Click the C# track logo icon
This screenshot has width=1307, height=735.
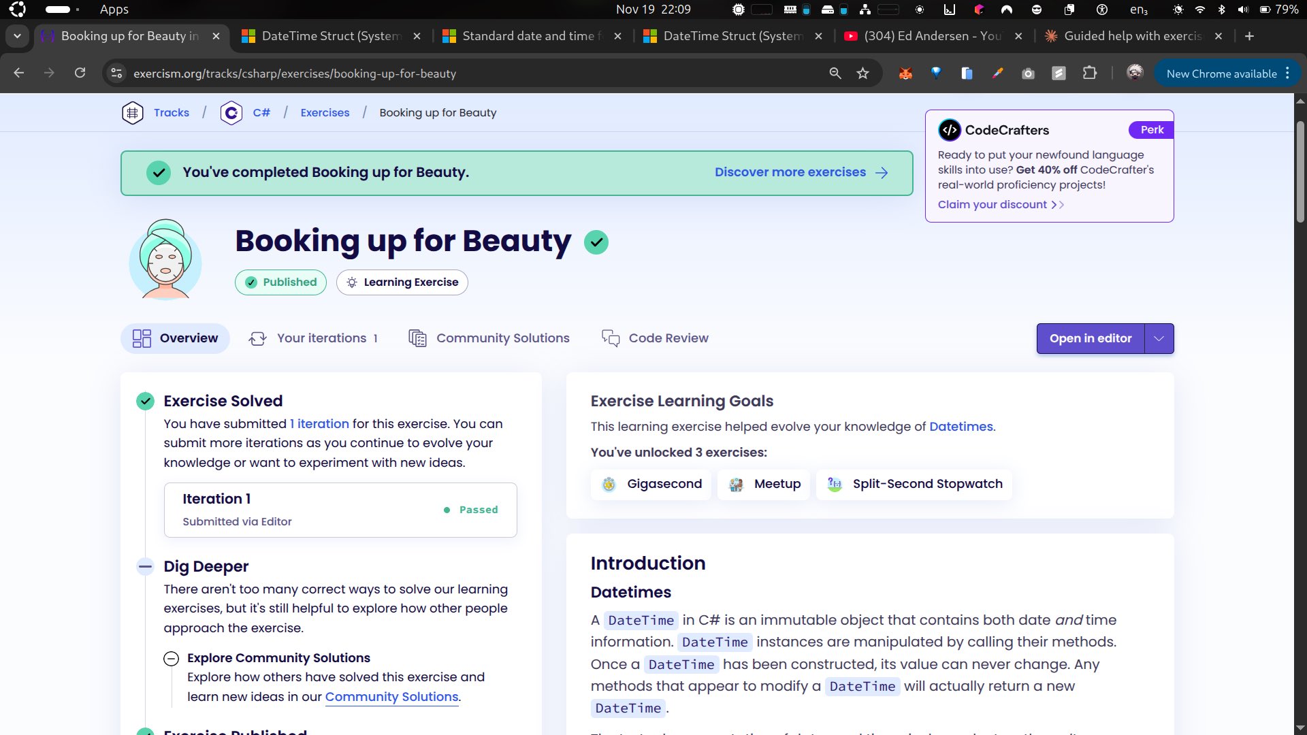tap(231, 113)
